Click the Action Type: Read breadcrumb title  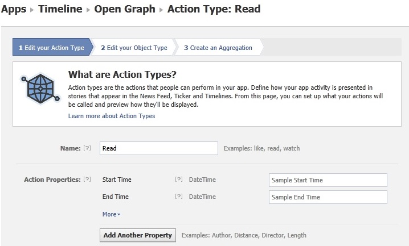click(214, 9)
